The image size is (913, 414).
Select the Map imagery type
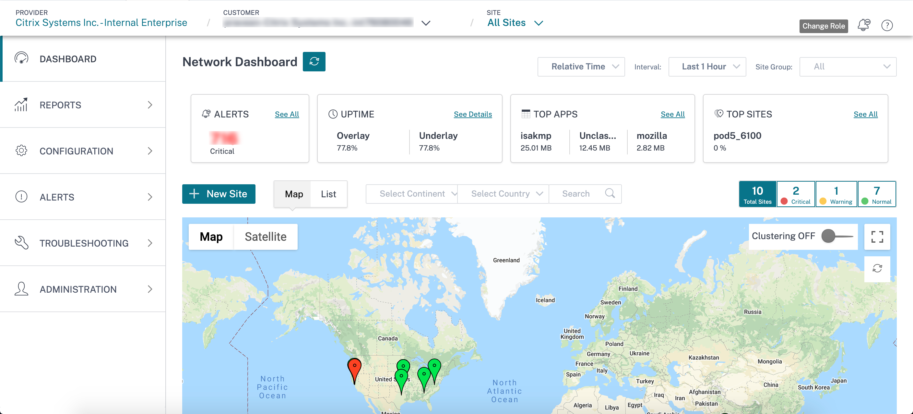click(211, 237)
